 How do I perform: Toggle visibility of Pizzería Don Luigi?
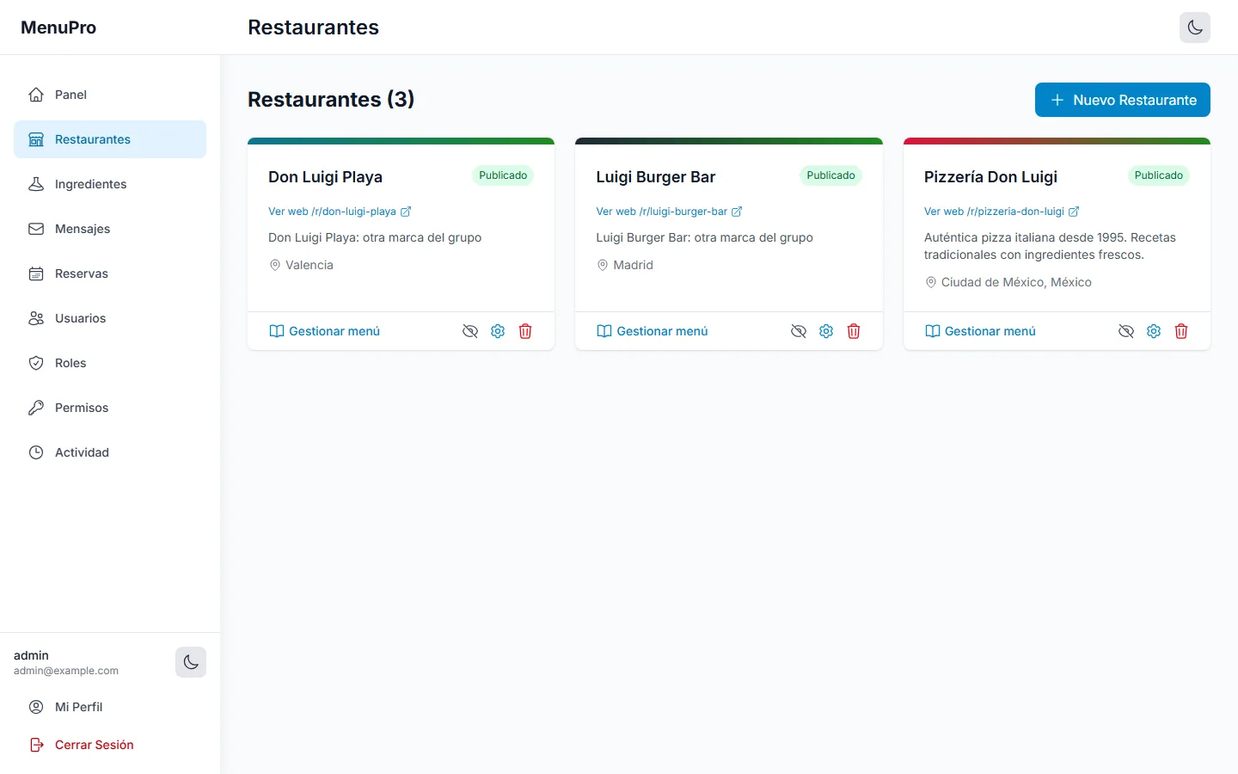[1126, 331]
